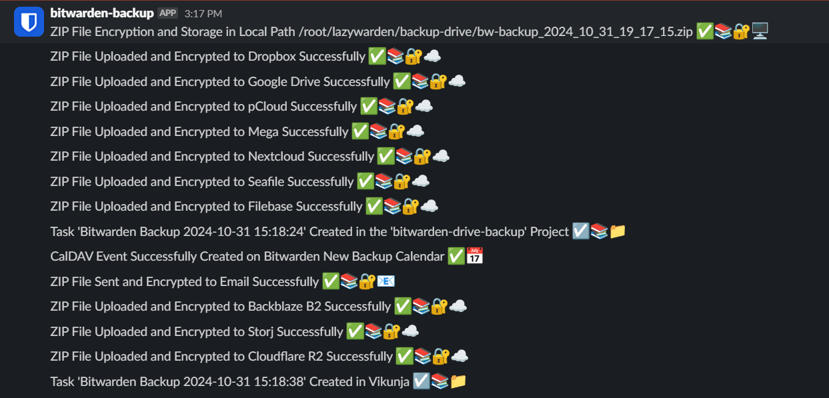829x398 pixels.
Task: Click the cloud emoji on the Filebase line
Action: [x=430, y=207]
